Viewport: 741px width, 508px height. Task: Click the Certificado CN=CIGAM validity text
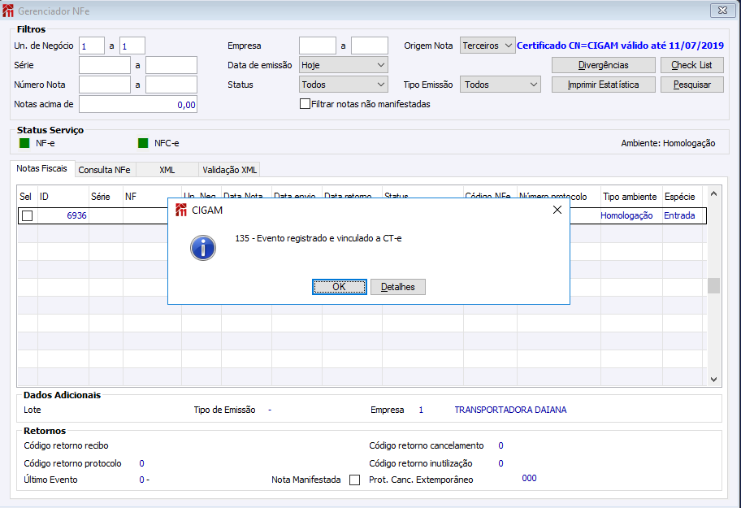coord(620,46)
